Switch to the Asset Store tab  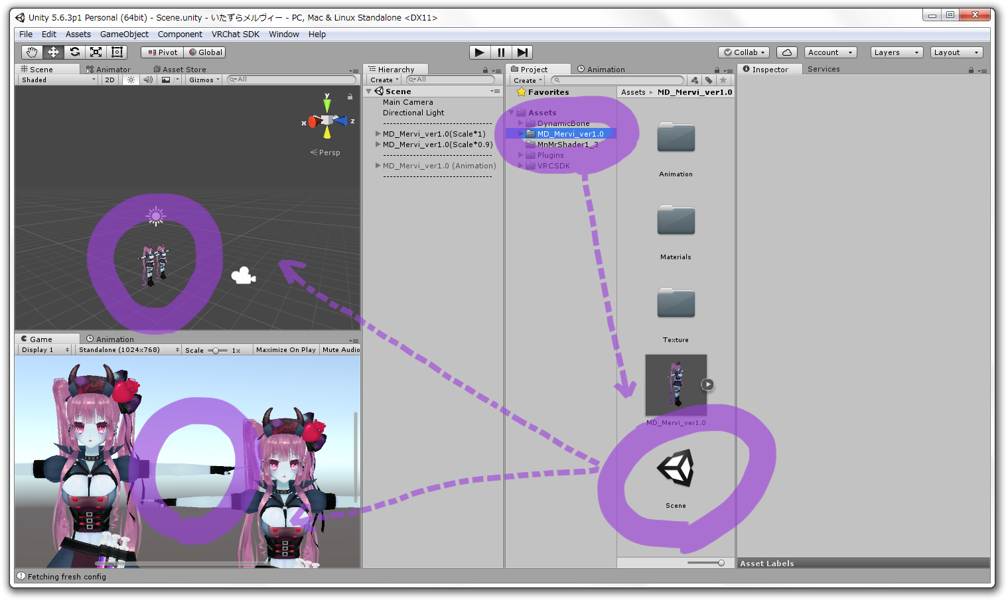[x=180, y=69]
